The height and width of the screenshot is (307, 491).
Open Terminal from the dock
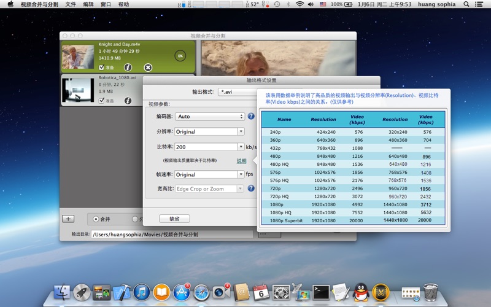(x=321, y=292)
